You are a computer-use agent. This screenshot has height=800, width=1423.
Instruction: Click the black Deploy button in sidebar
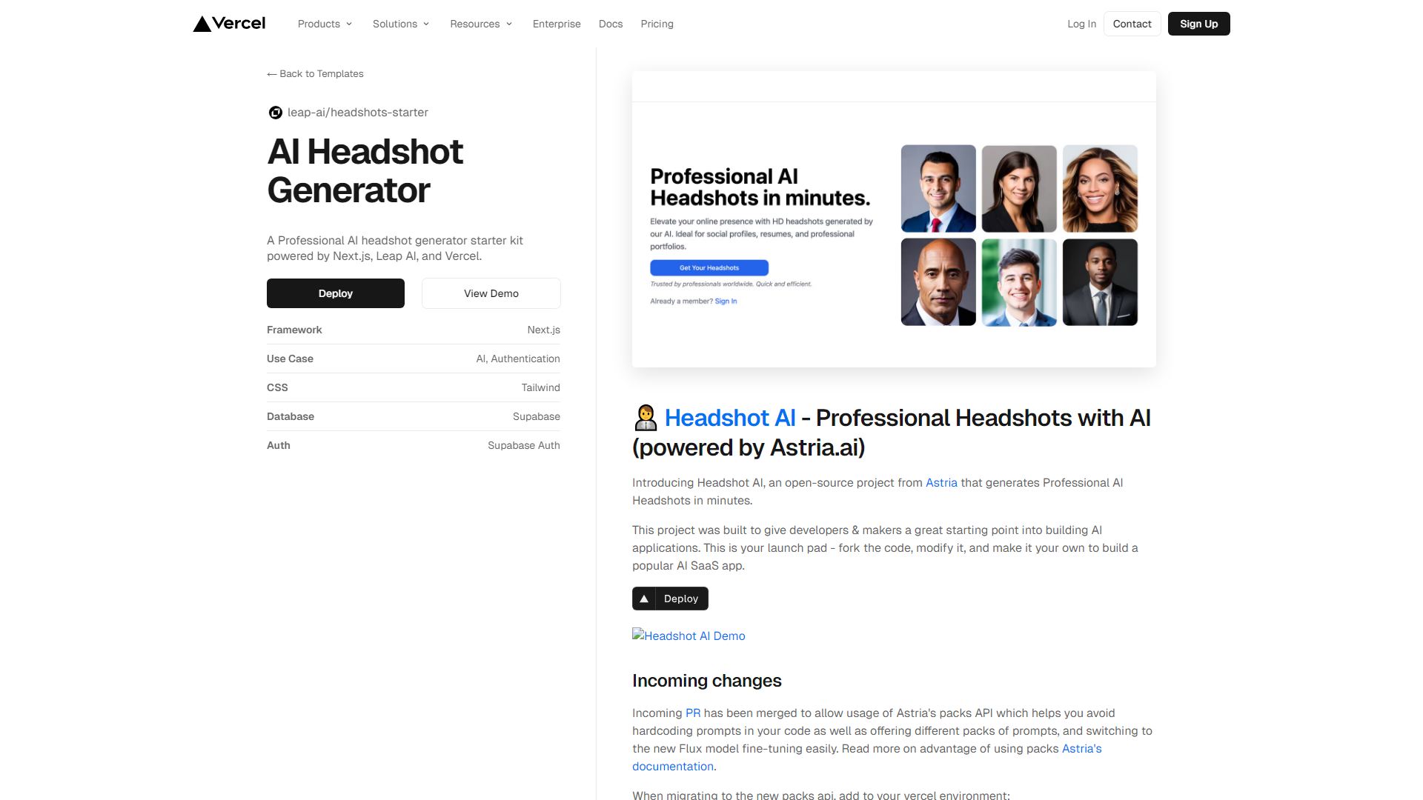coord(336,293)
